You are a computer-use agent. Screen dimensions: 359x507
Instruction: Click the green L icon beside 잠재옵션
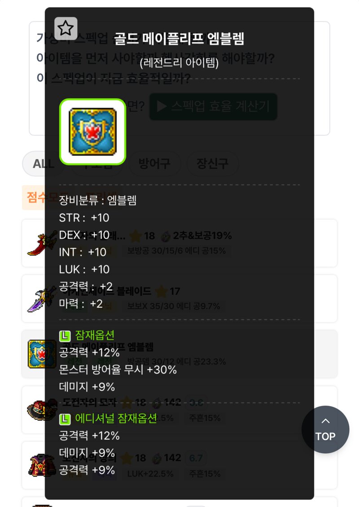click(65, 336)
